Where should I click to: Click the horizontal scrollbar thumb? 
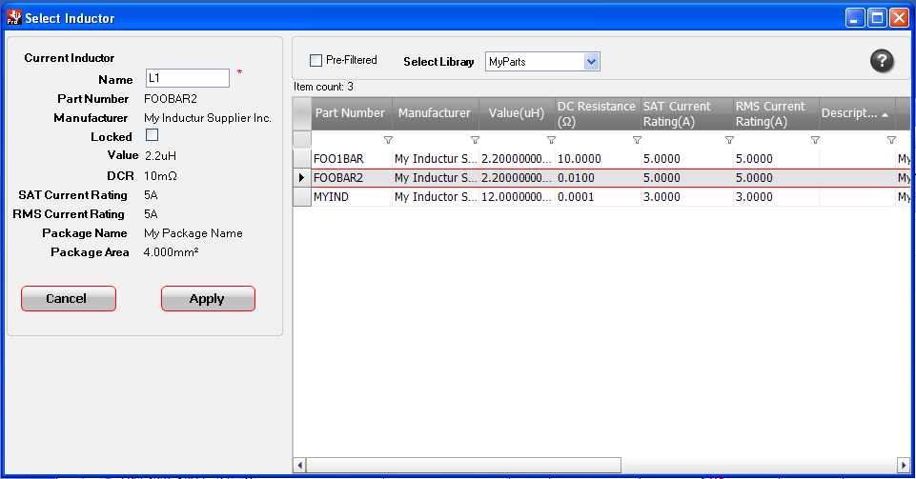464,465
